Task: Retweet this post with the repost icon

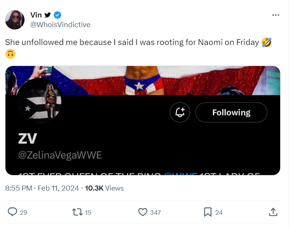Action: (x=77, y=212)
